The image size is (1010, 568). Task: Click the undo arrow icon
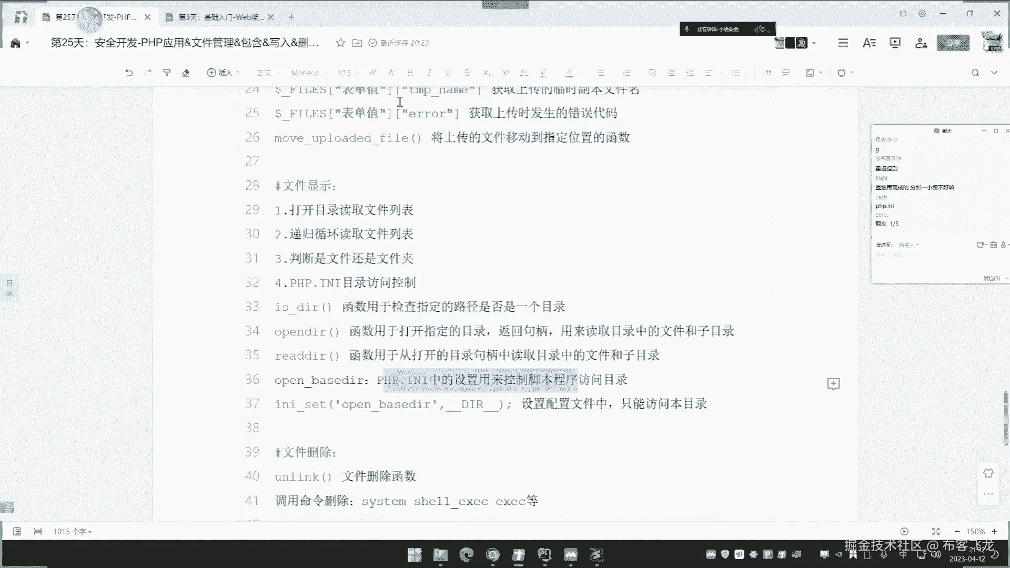[129, 73]
